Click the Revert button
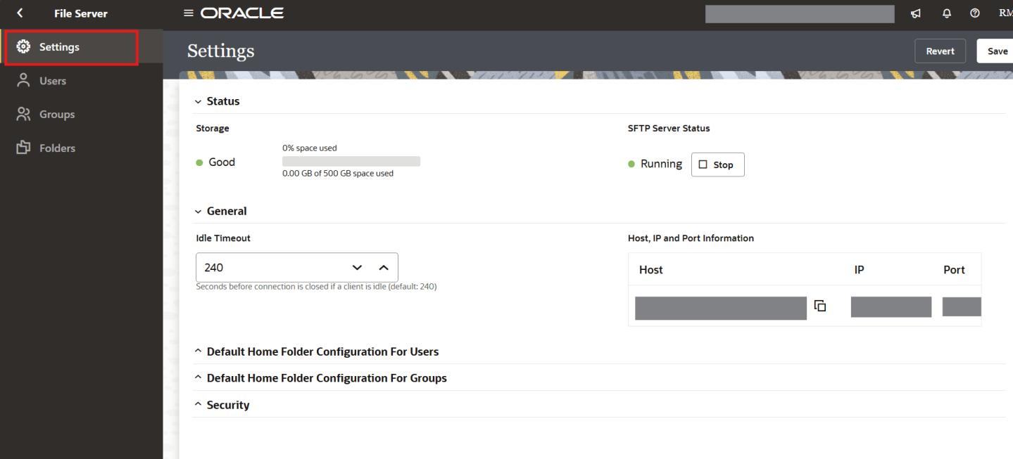Viewport: 1013px width, 459px height. (940, 51)
